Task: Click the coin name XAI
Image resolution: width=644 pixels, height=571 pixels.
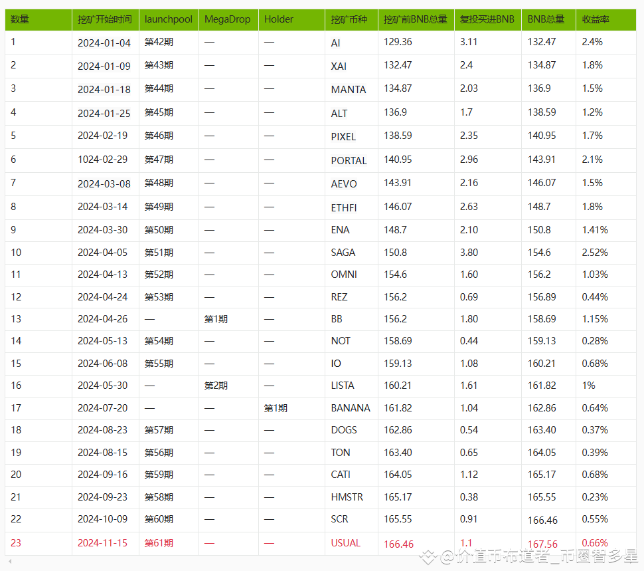Action: [339, 66]
